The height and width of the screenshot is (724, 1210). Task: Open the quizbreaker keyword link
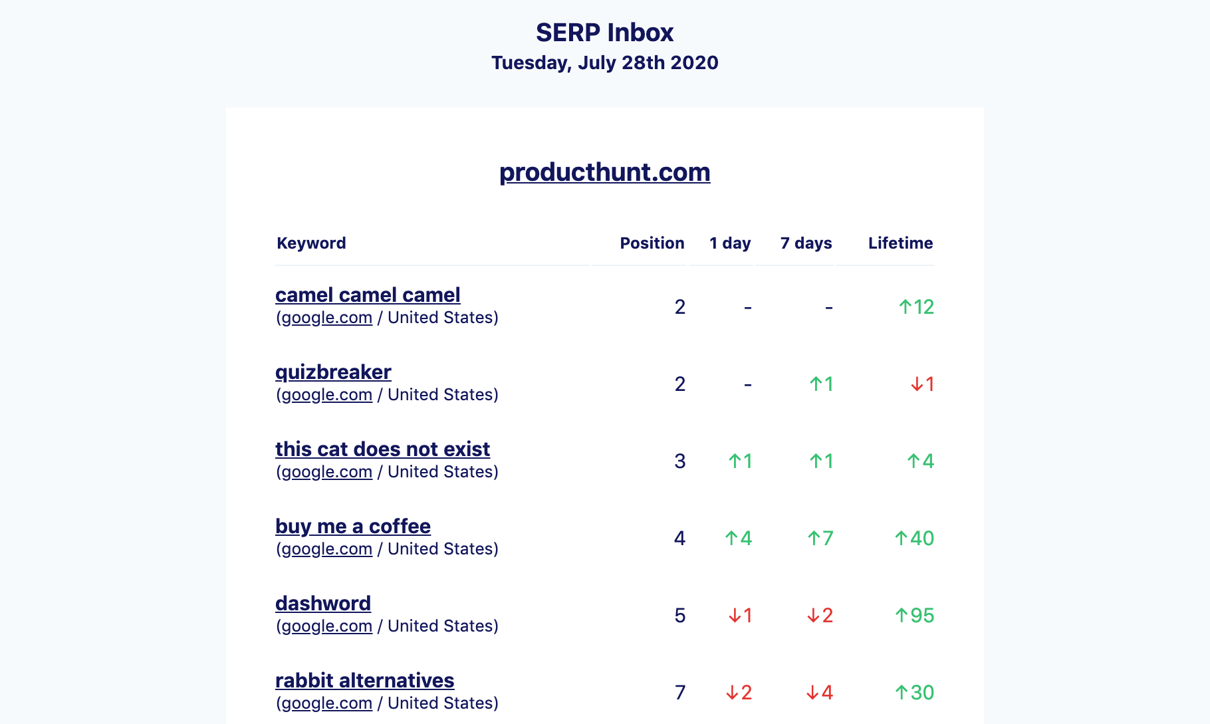(x=333, y=372)
